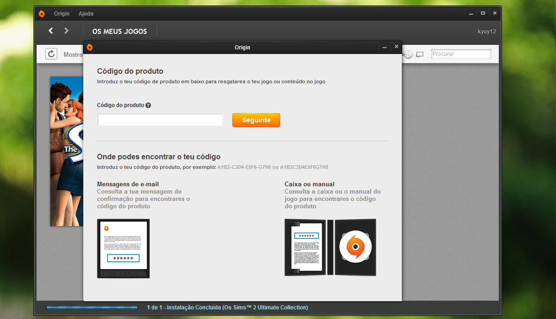This screenshot has width=556, height=319.
Task: Go back with the left arrow
Action: coord(51,31)
